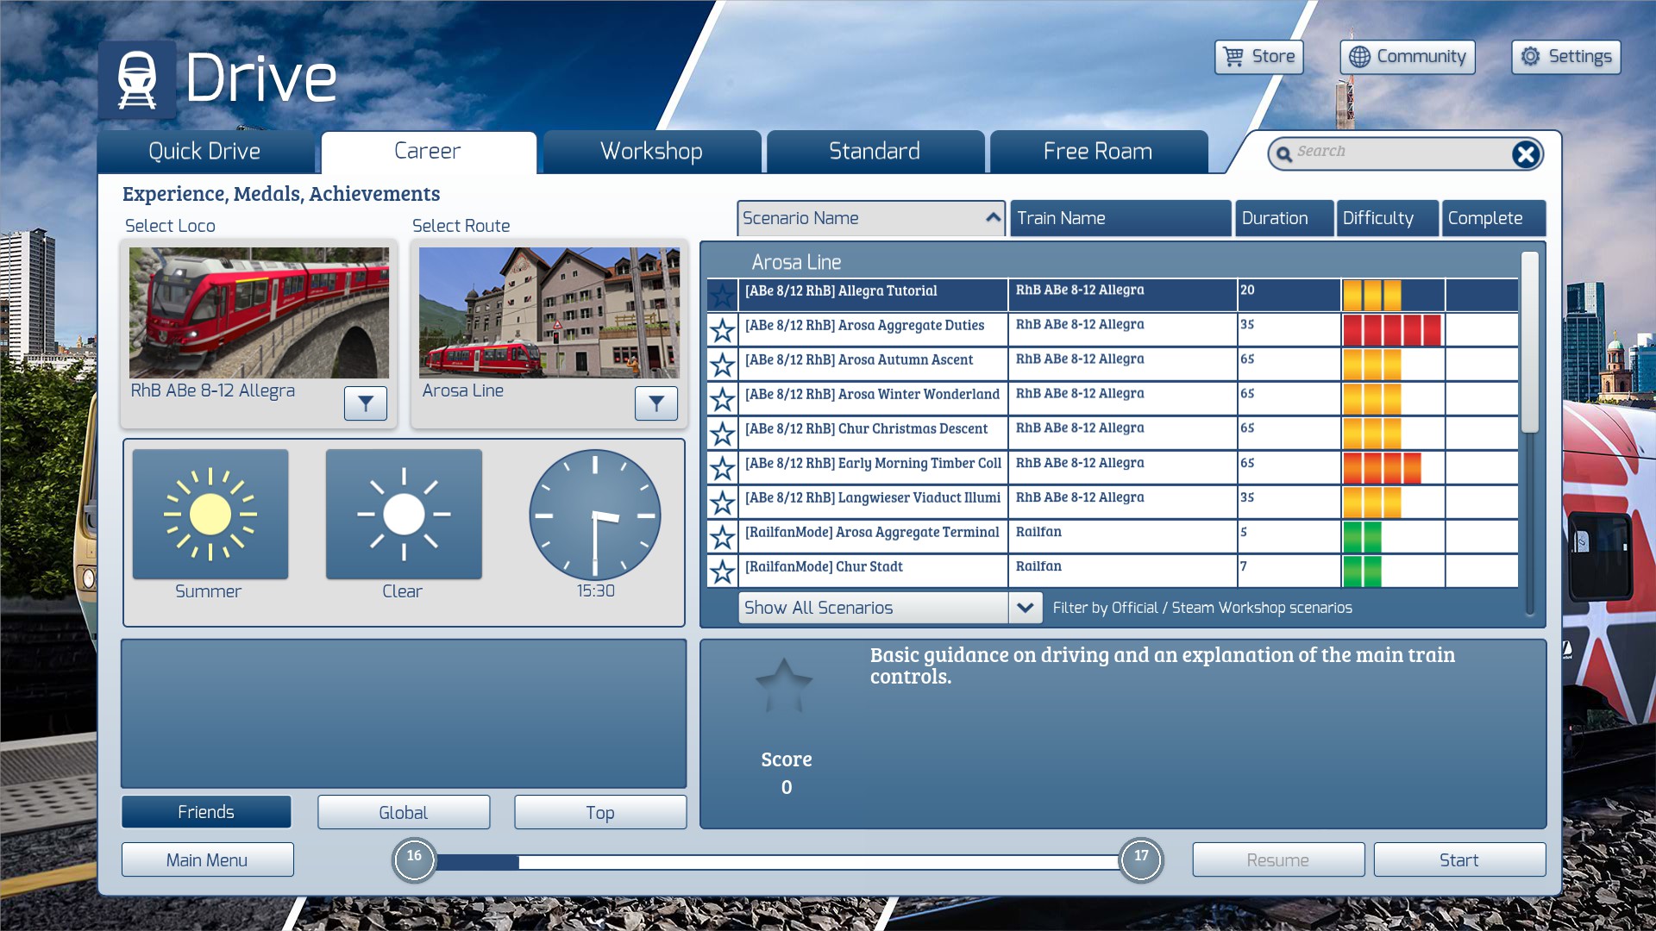This screenshot has width=1656, height=931.
Task: Open the loco filter funnel icon
Action: tap(365, 403)
